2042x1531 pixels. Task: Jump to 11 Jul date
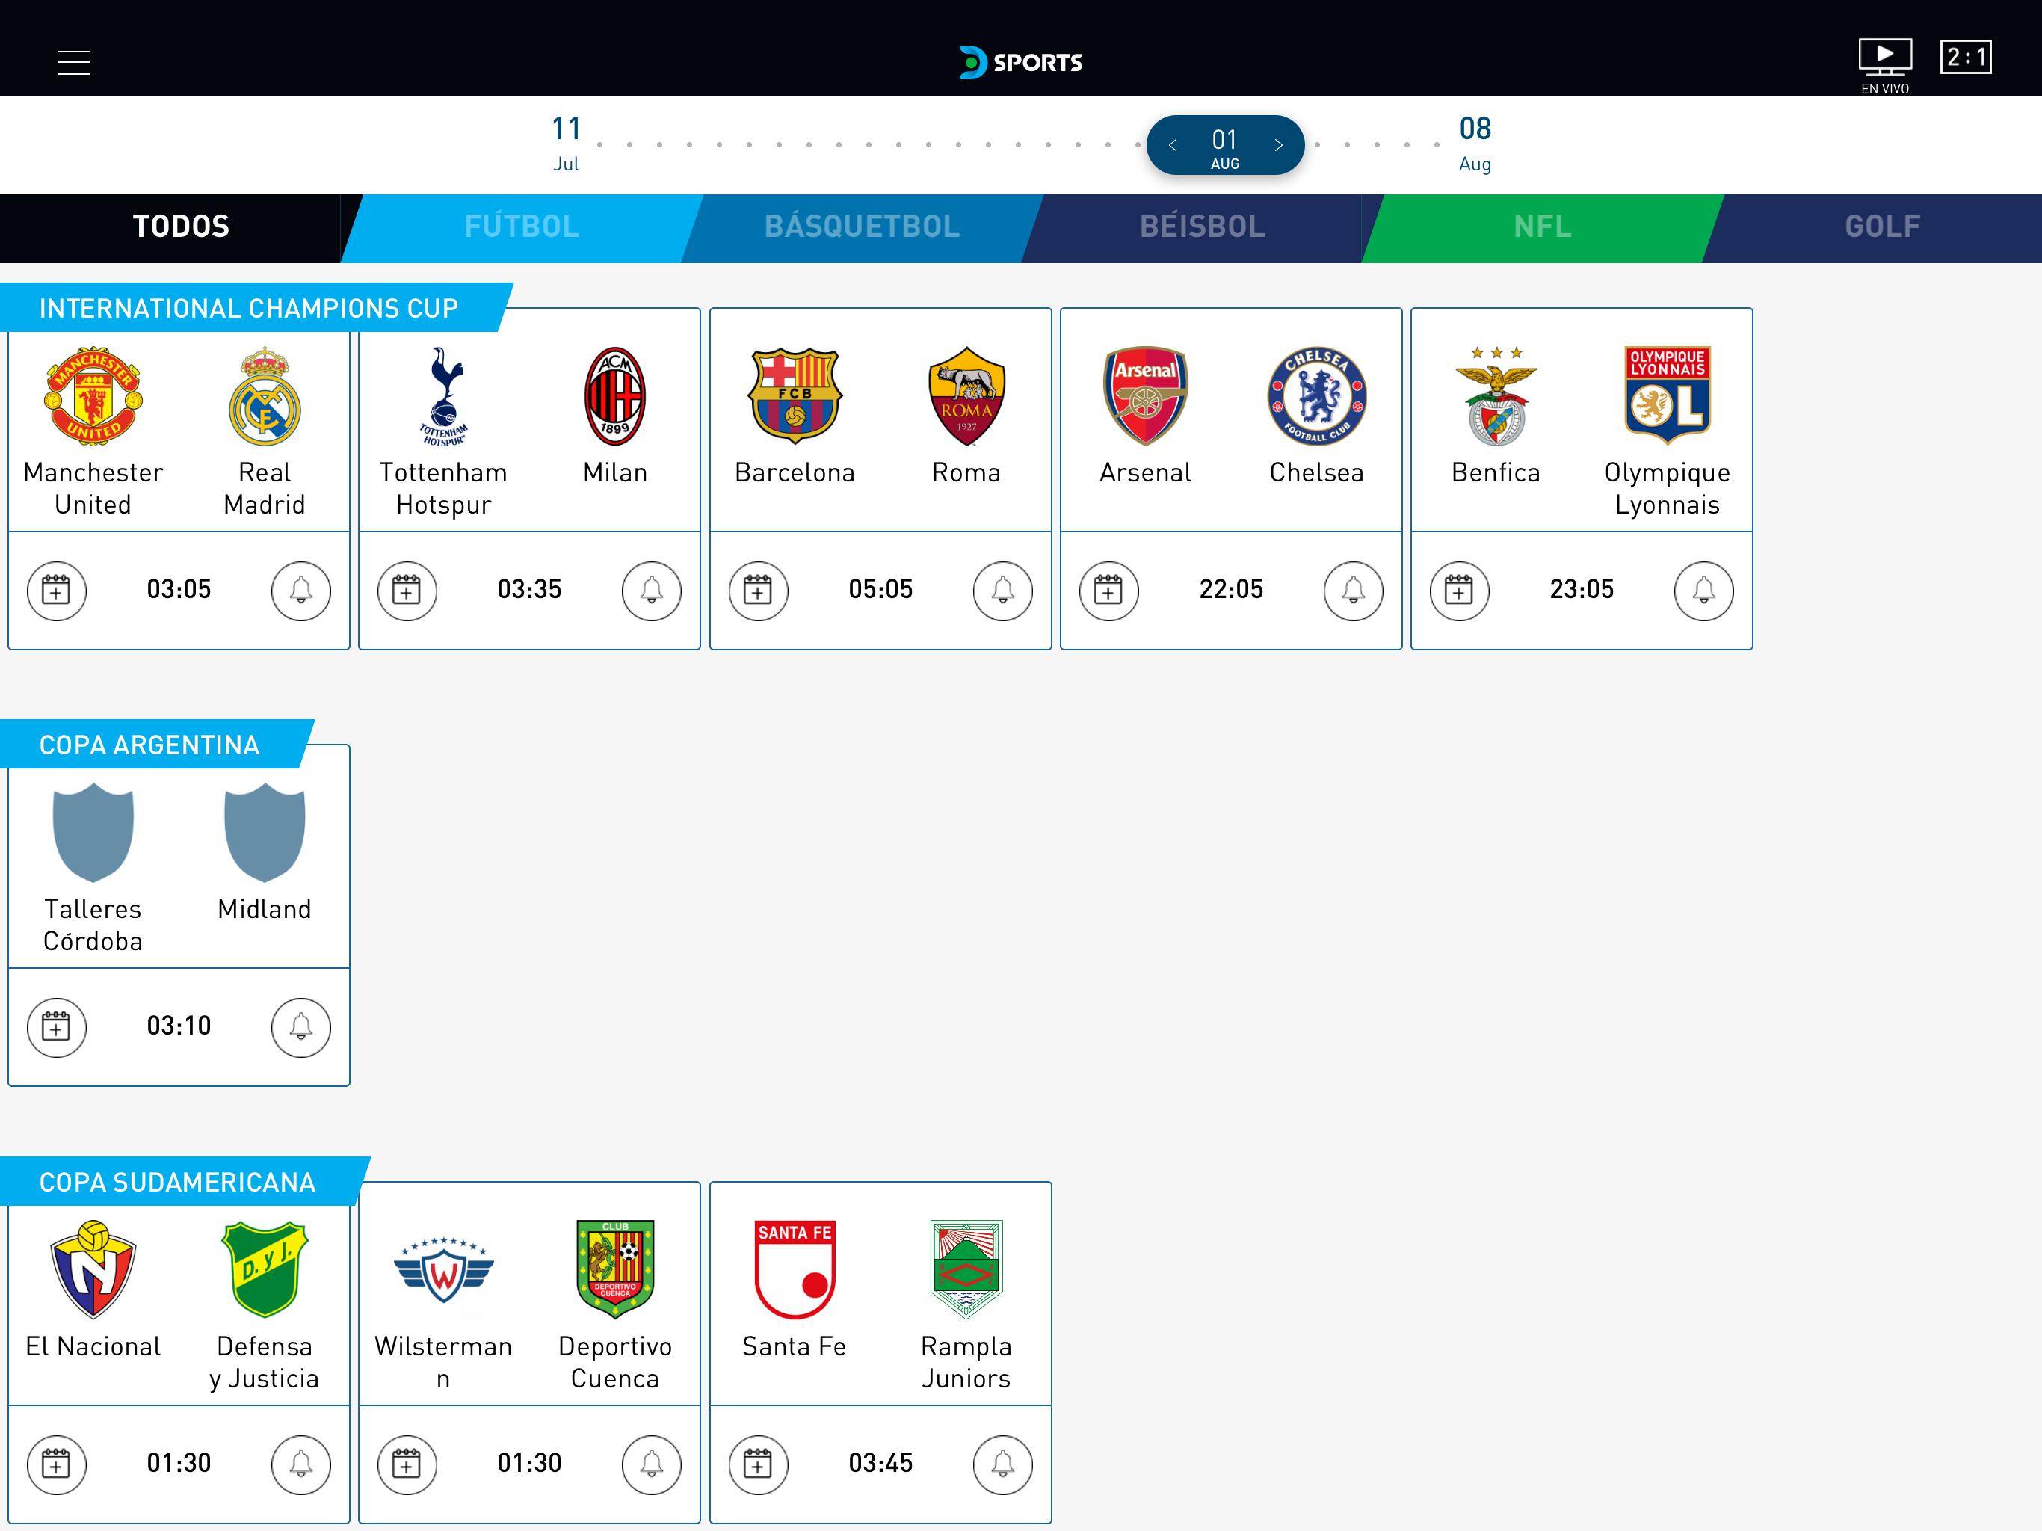point(566,143)
